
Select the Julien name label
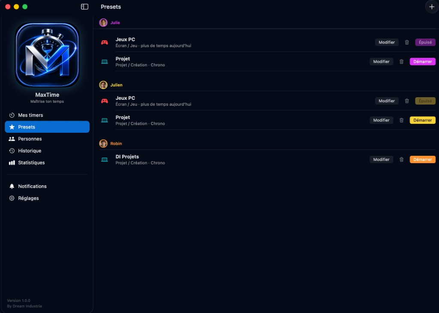[116, 85]
